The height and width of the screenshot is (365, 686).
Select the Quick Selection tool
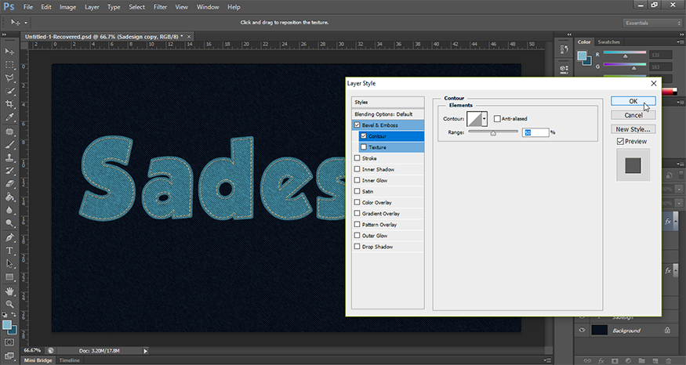click(9, 91)
